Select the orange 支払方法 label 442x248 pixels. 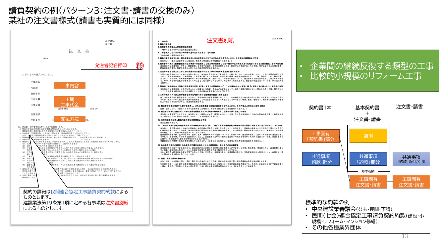[70, 119]
